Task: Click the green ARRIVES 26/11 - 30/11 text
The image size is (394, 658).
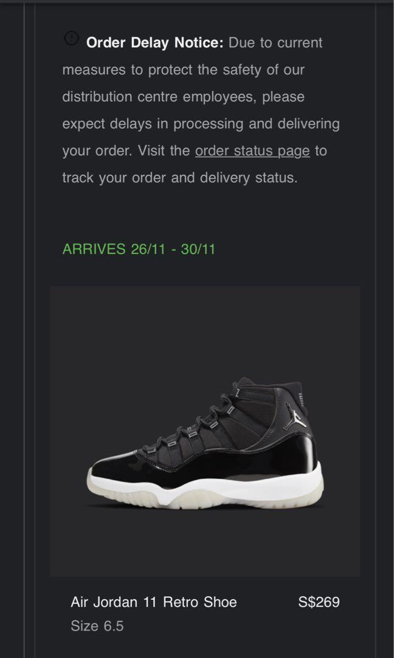Action: [139, 249]
